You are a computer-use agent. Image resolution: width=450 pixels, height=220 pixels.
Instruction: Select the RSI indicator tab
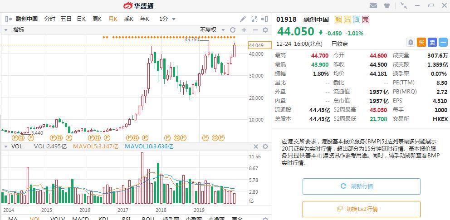tap(126, 218)
